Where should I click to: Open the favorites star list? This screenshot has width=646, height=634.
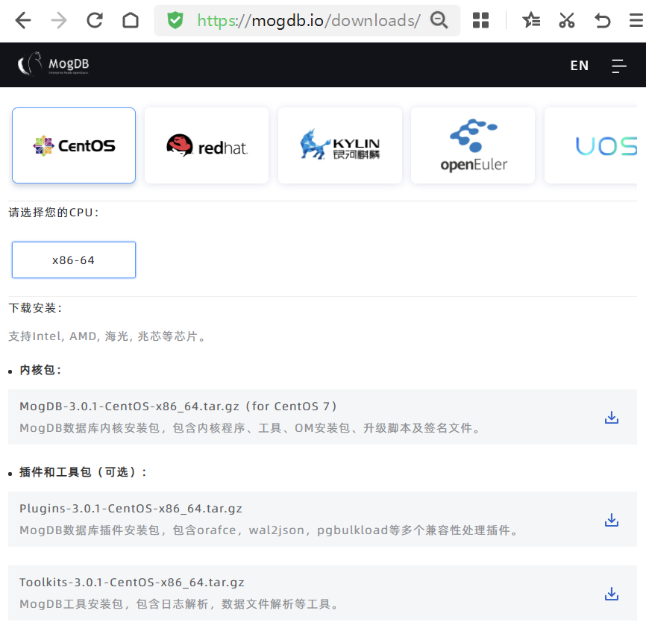531,20
